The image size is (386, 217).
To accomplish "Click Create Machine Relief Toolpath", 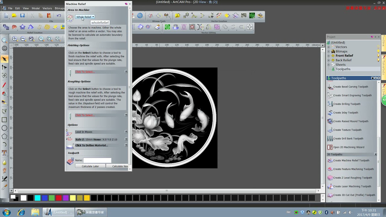I will 351,161.
